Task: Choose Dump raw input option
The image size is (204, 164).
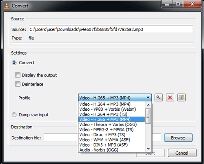Action: point(14,115)
